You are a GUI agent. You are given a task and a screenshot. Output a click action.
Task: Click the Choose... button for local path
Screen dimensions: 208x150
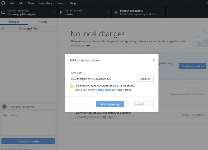(x=145, y=79)
